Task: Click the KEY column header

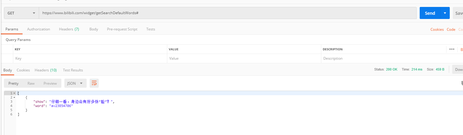Action: tap(17, 49)
